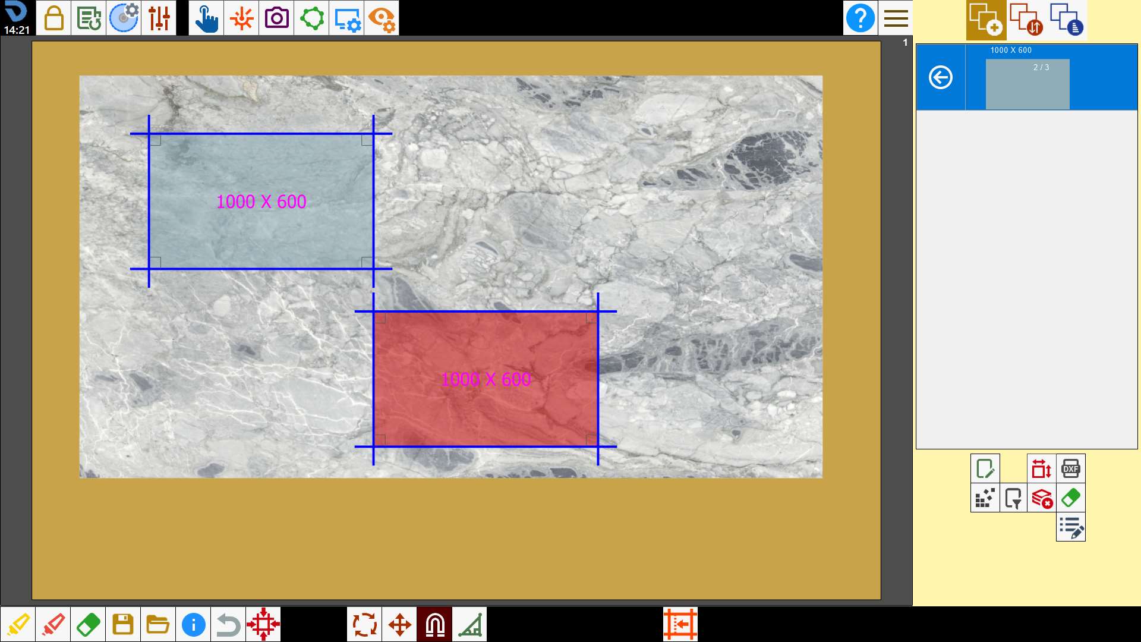
Task: Click the undo arrow icon
Action: coord(228,624)
